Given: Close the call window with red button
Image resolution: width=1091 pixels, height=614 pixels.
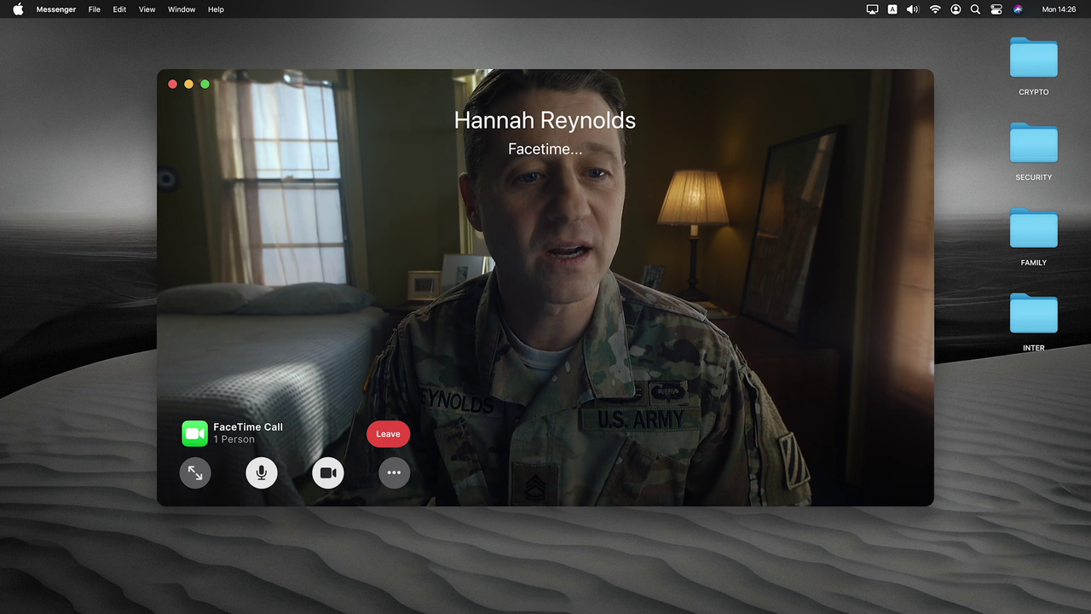Looking at the screenshot, I should (173, 84).
